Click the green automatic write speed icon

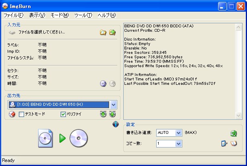pos(234,133)
